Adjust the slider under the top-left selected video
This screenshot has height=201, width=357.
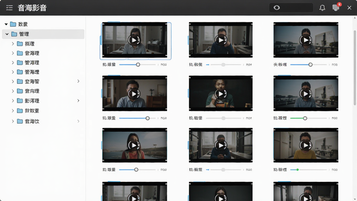coord(138,65)
